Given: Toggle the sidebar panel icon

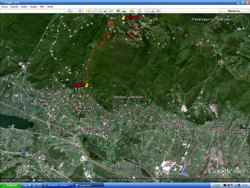Looking at the screenshot, I should click(x=81, y=11).
